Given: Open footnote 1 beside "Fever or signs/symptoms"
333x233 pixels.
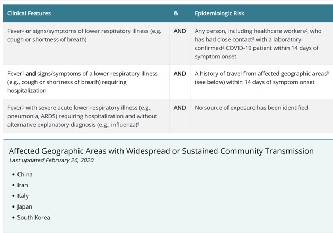Looking at the screenshot, I should (x=23, y=30).
